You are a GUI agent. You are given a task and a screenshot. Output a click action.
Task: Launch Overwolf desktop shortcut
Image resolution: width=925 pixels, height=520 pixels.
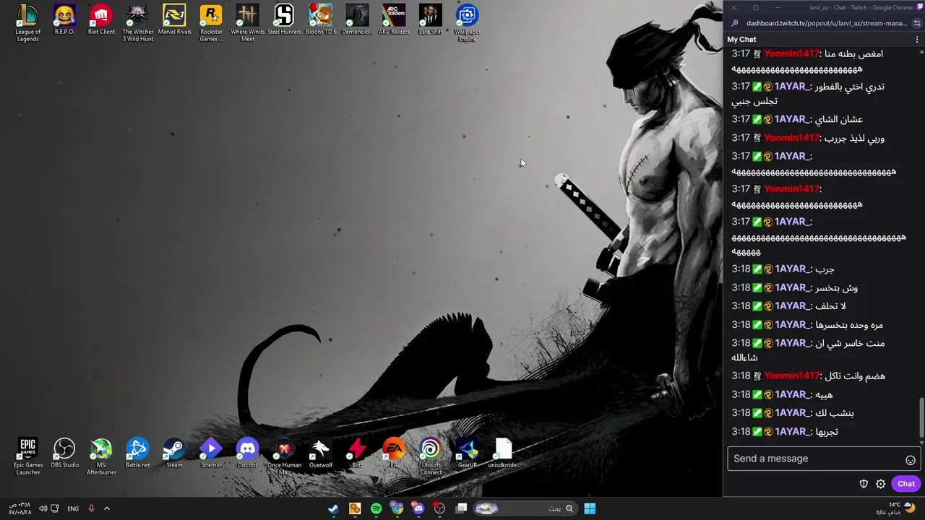point(321,454)
